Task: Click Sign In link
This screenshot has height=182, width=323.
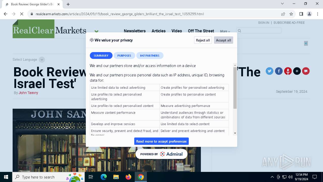Action: point(264,23)
